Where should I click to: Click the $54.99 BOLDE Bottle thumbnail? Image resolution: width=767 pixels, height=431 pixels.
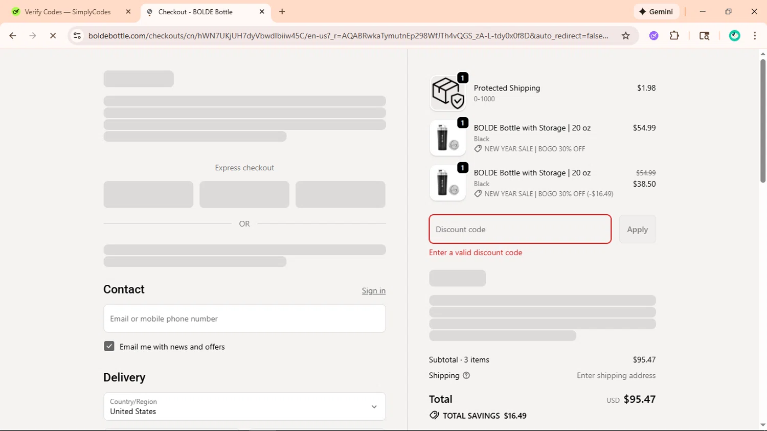click(447, 138)
